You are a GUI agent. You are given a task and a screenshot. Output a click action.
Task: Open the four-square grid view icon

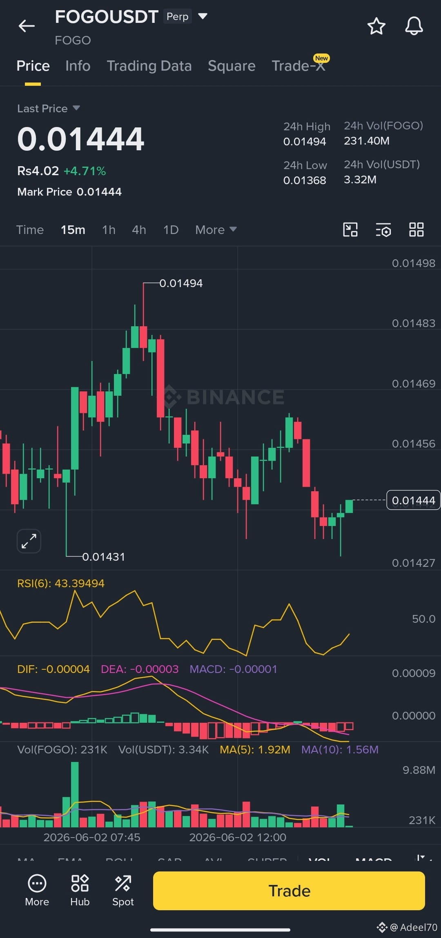pos(416,229)
